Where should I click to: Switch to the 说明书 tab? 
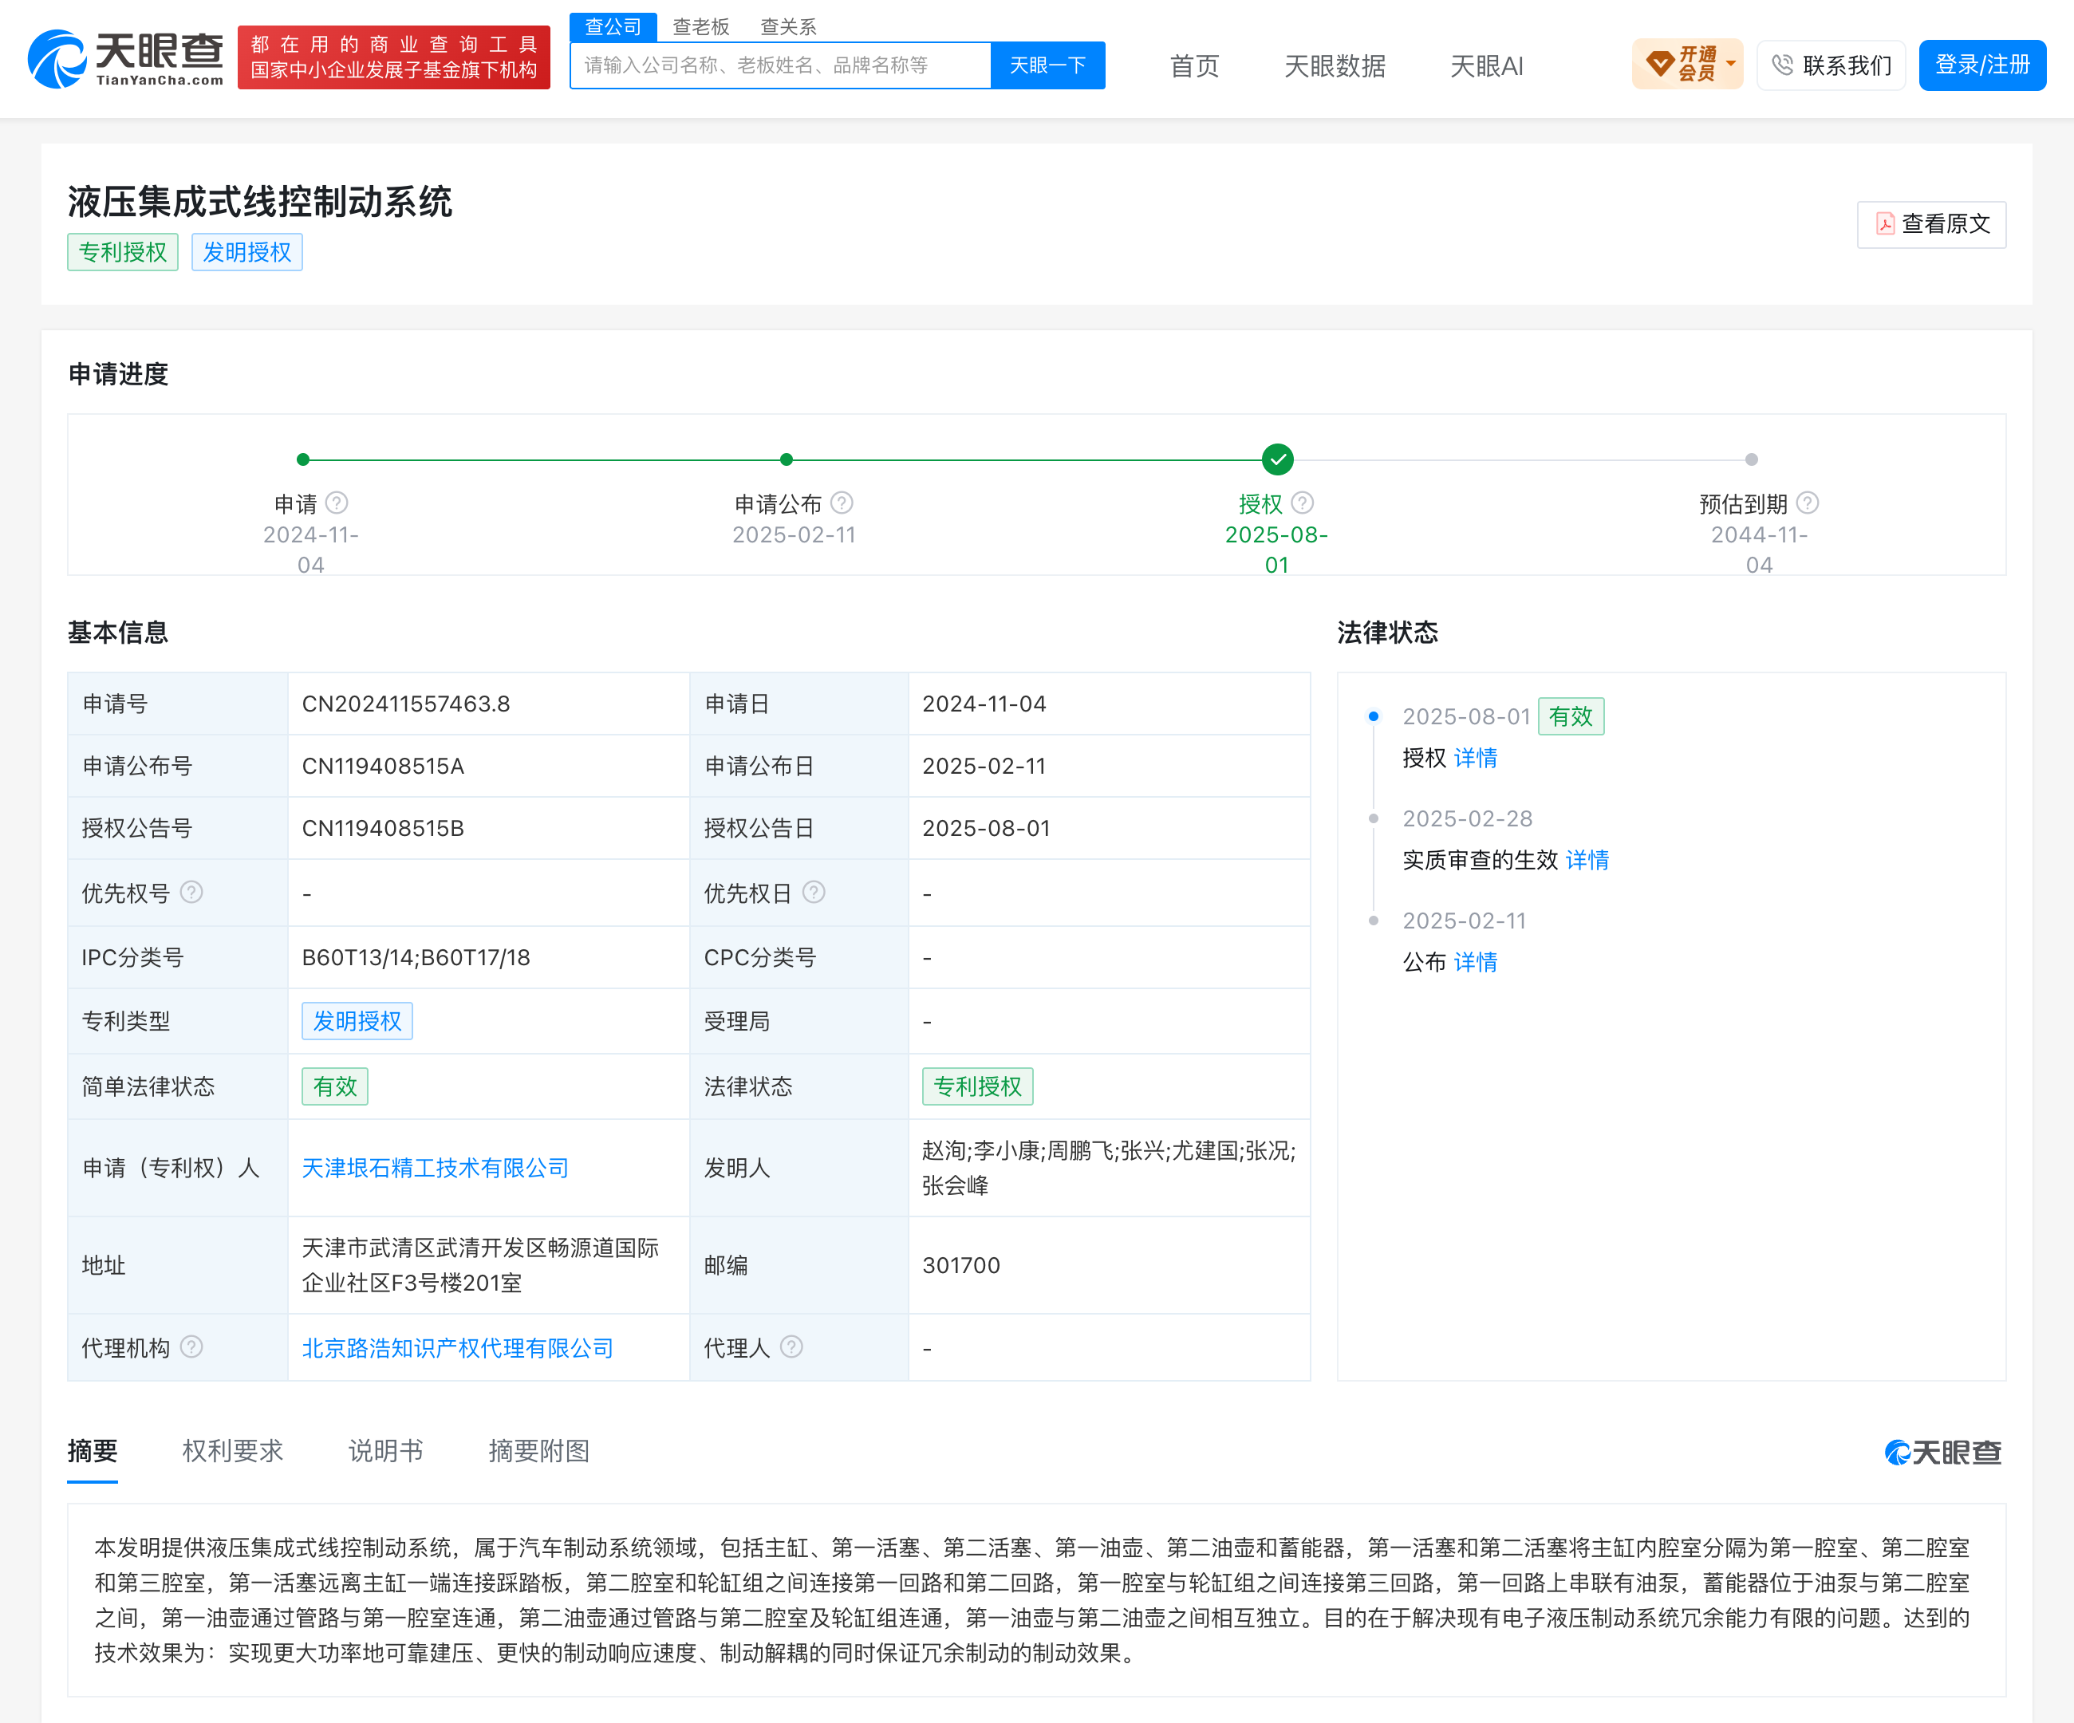click(x=386, y=1450)
